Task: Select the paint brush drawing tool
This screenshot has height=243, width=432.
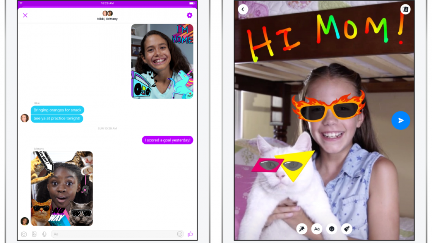Action: click(x=346, y=229)
